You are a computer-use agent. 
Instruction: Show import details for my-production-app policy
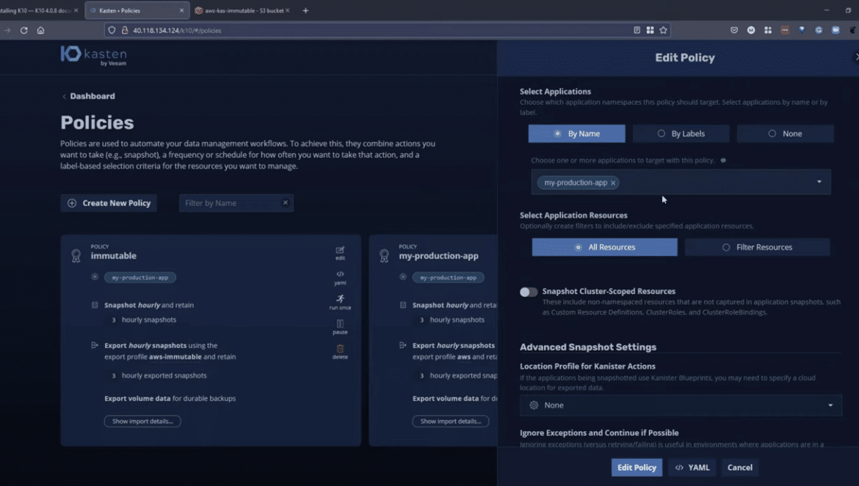tap(450, 421)
